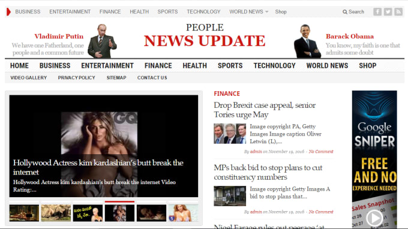
Task: Select HEALTH in the bold main menu
Action: (194, 66)
